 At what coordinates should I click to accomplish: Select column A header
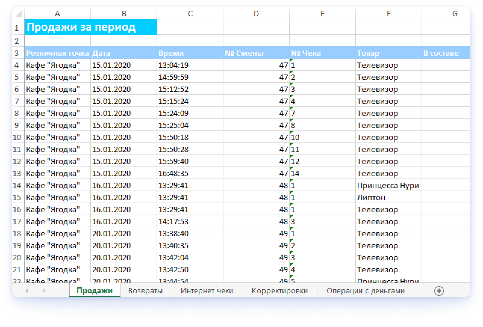tap(58, 14)
